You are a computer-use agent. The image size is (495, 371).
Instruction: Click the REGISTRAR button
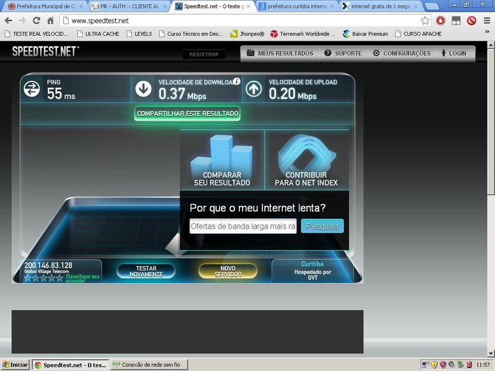(x=204, y=54)
